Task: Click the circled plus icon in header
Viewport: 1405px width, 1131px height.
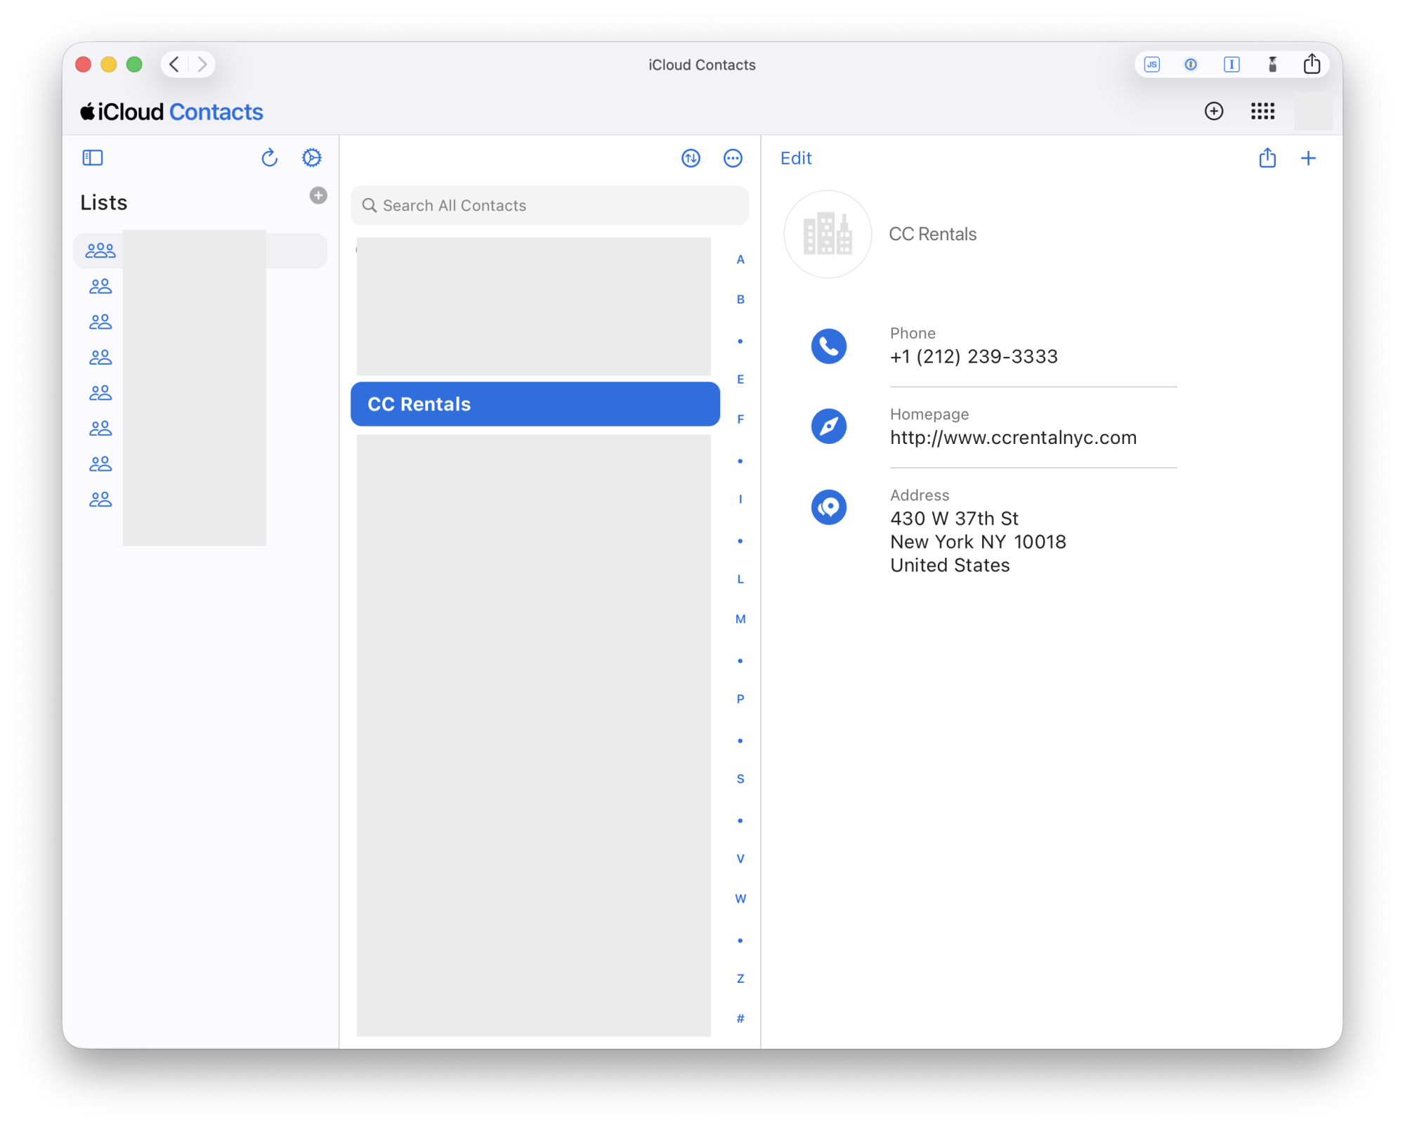Action: click(x=1213, y=111)
